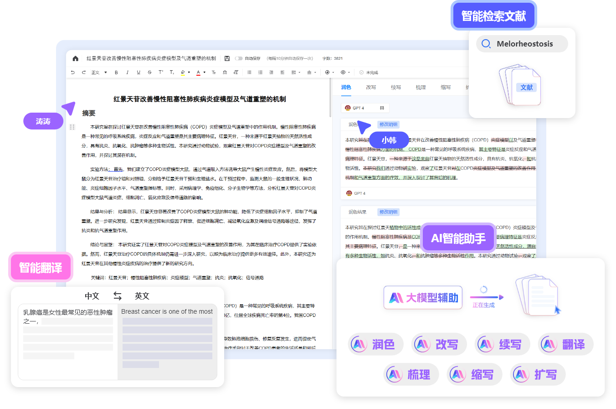This screenshot has height=409, width=616.
Task: Apply bold formatting with the B icon
Action: (x=116, y=72)
